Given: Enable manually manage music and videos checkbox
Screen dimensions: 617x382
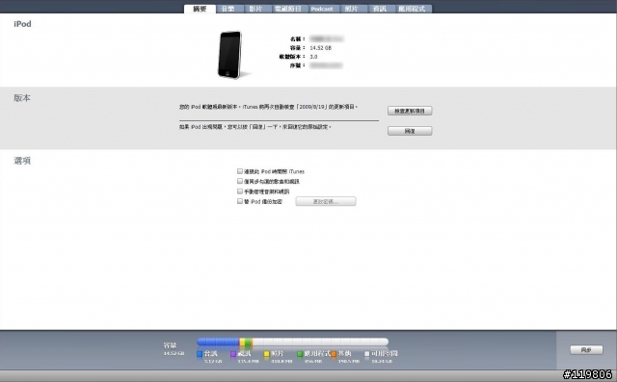Looking at the screenshot, I should (240, 191).
